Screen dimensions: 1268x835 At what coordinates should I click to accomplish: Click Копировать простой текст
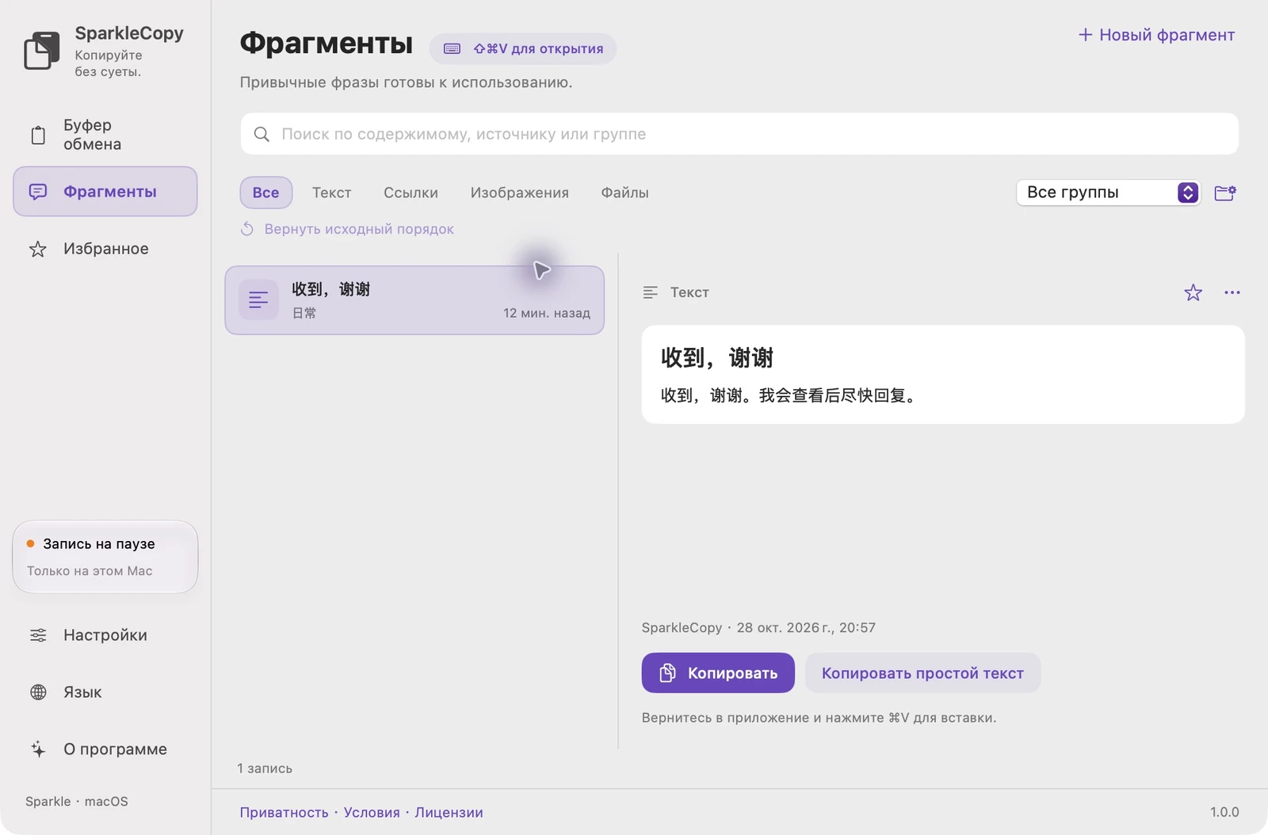pos(922,673)
